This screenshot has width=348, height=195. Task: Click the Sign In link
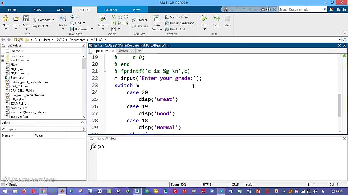click(x=341, y=10)
